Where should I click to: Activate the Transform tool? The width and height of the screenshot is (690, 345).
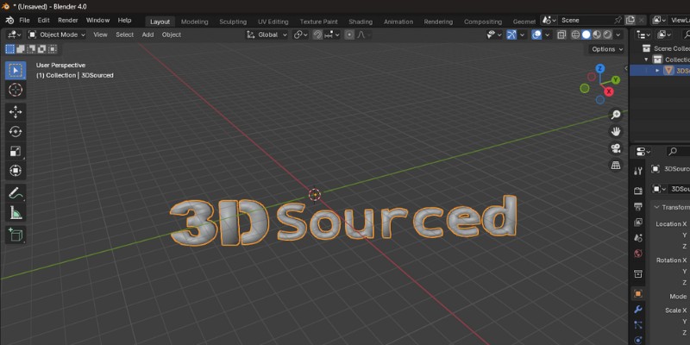tap(16, 170)
